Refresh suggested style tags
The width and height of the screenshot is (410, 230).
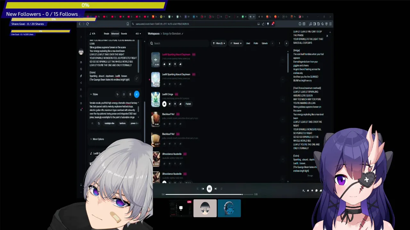[x=99, y=123]
